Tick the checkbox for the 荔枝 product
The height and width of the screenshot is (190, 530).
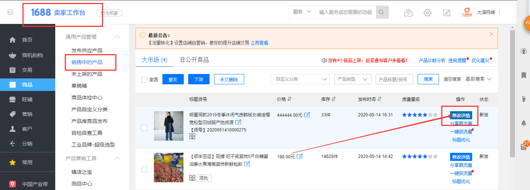[x=144, y=169]
